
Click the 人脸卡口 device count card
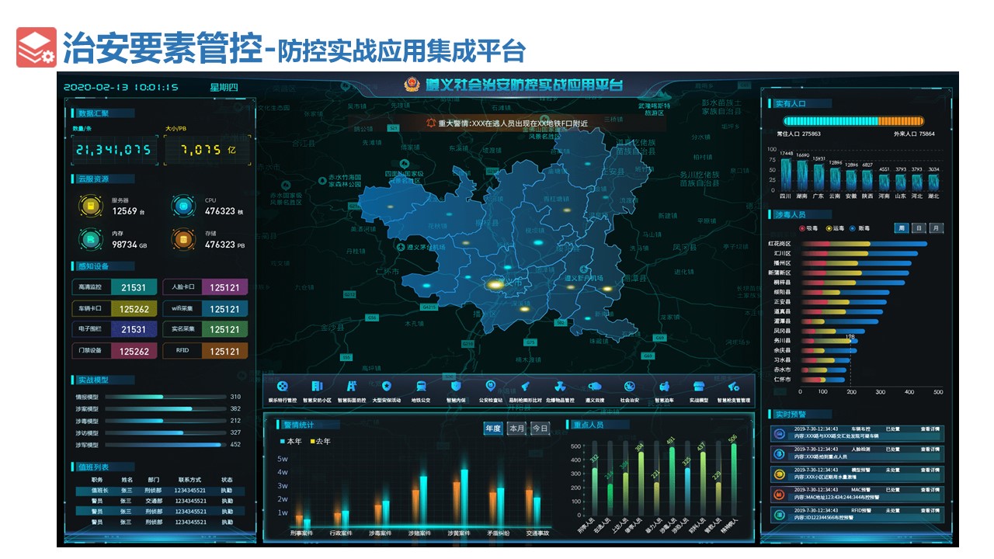tap(205, 287)
